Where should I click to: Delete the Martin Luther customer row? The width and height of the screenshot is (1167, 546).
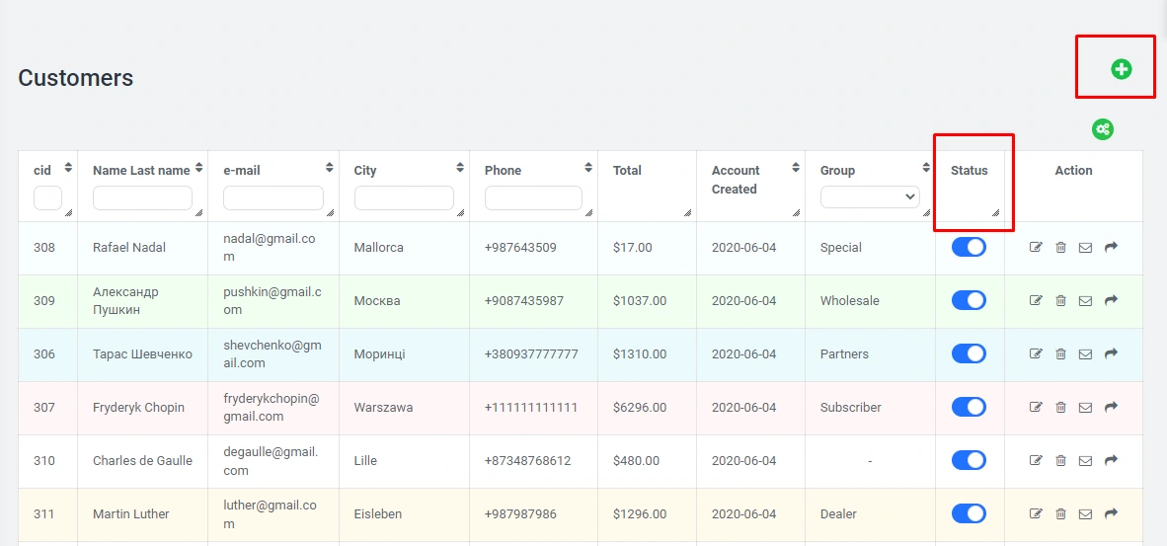(x=1060, y=513)
